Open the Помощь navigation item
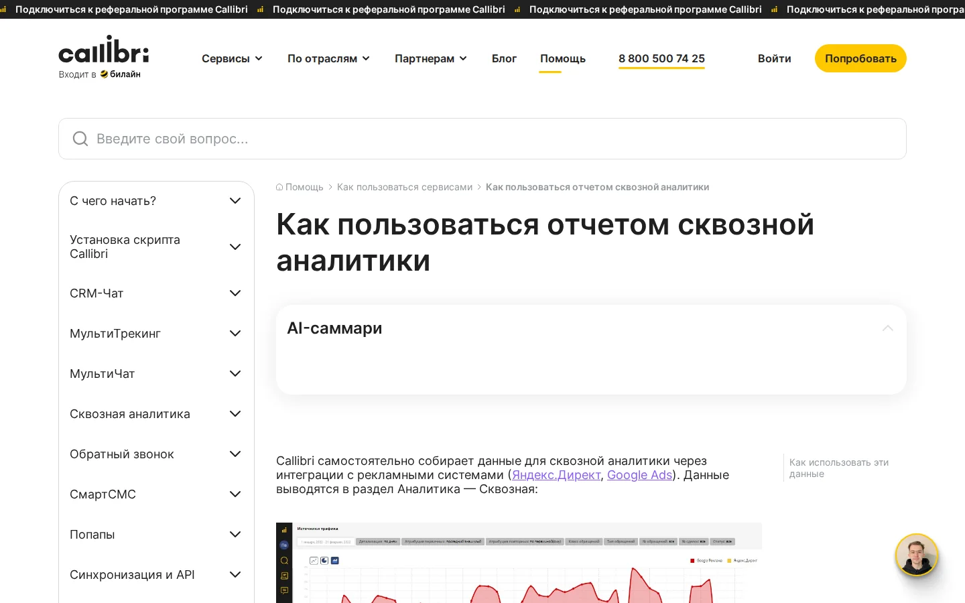The image size is (965, 603). tap(563, 59)
